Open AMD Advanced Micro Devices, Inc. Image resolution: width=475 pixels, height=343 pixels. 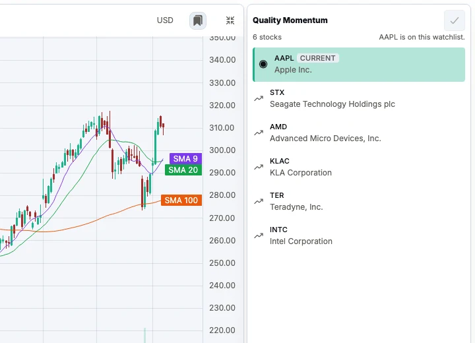pos(359,133)
